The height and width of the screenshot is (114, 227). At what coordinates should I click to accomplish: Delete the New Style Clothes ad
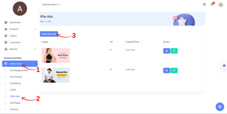[167, 51]
